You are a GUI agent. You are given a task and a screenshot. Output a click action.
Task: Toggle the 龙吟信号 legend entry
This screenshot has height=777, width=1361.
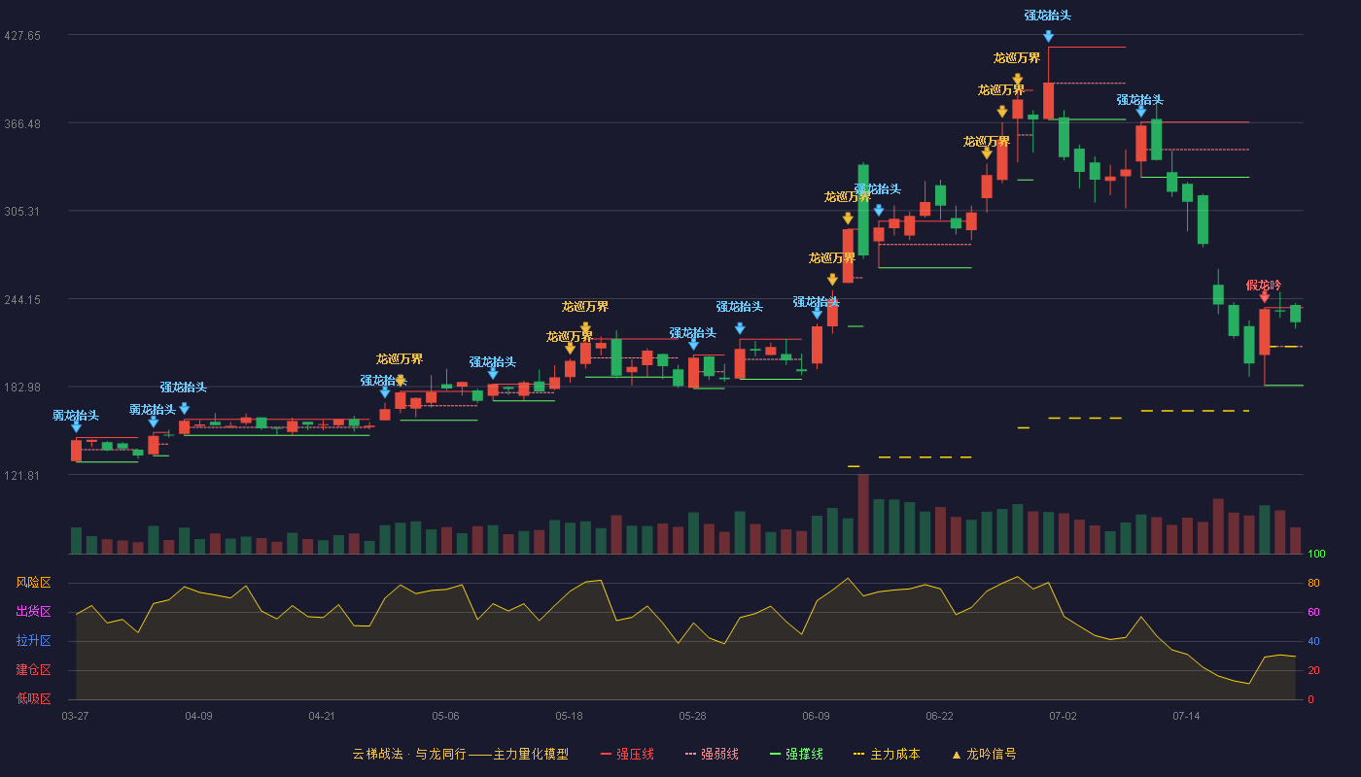983,754
